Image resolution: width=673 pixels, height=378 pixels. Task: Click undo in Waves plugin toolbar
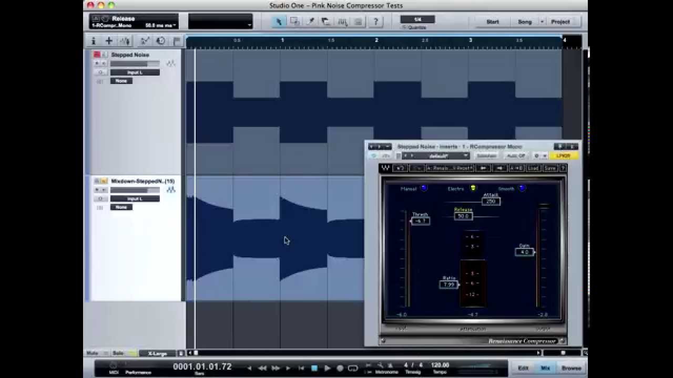[x=400, y=168]
